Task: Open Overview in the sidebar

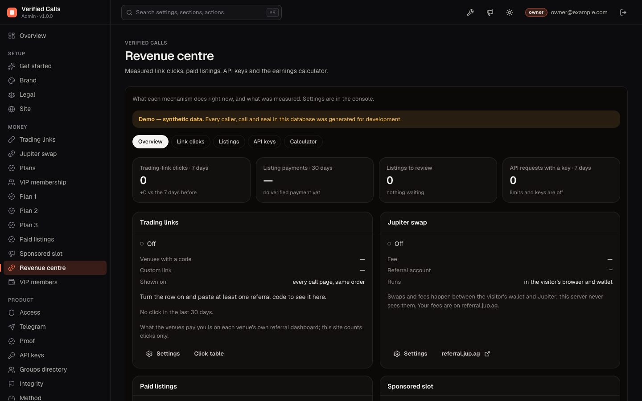Action: [55, 36]
